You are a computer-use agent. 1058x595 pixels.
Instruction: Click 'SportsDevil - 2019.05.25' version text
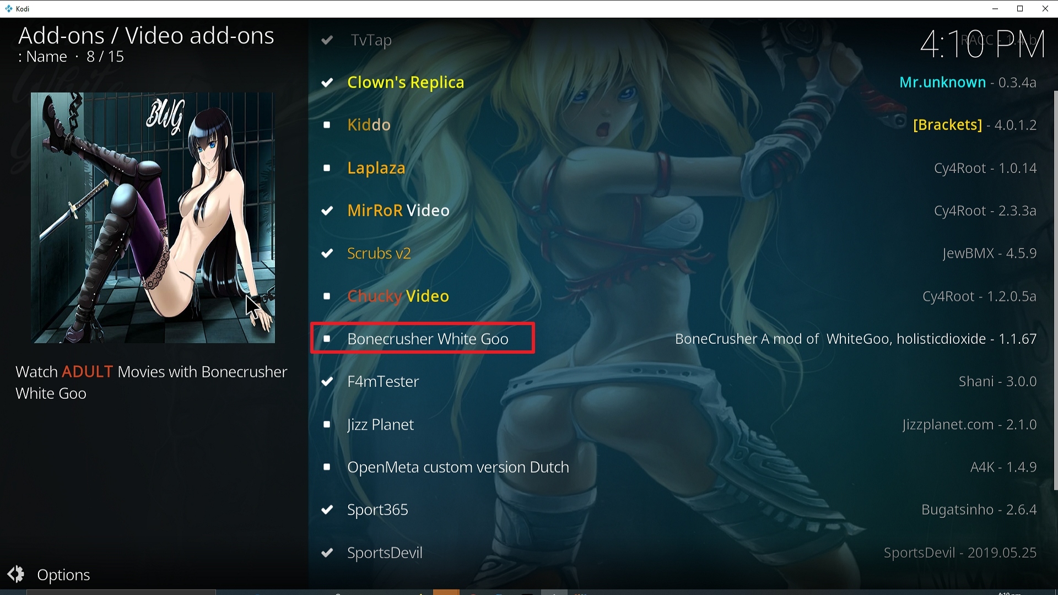click(960, 553)
